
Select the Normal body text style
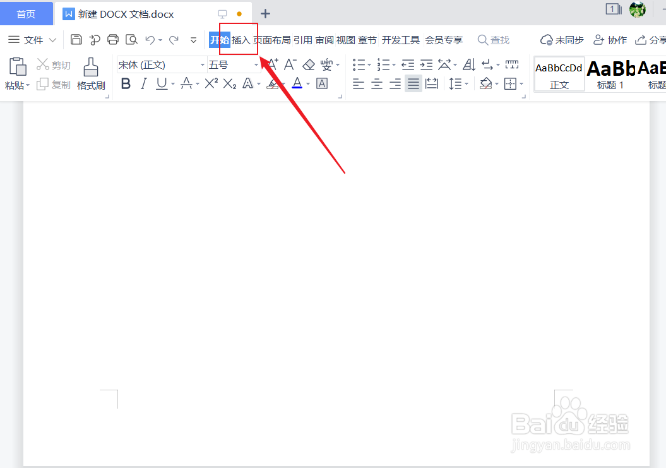click(x=559, y=74)
